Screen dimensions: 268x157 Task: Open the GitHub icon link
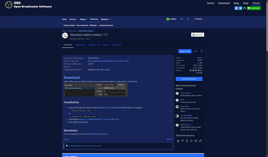click(245, 8)
